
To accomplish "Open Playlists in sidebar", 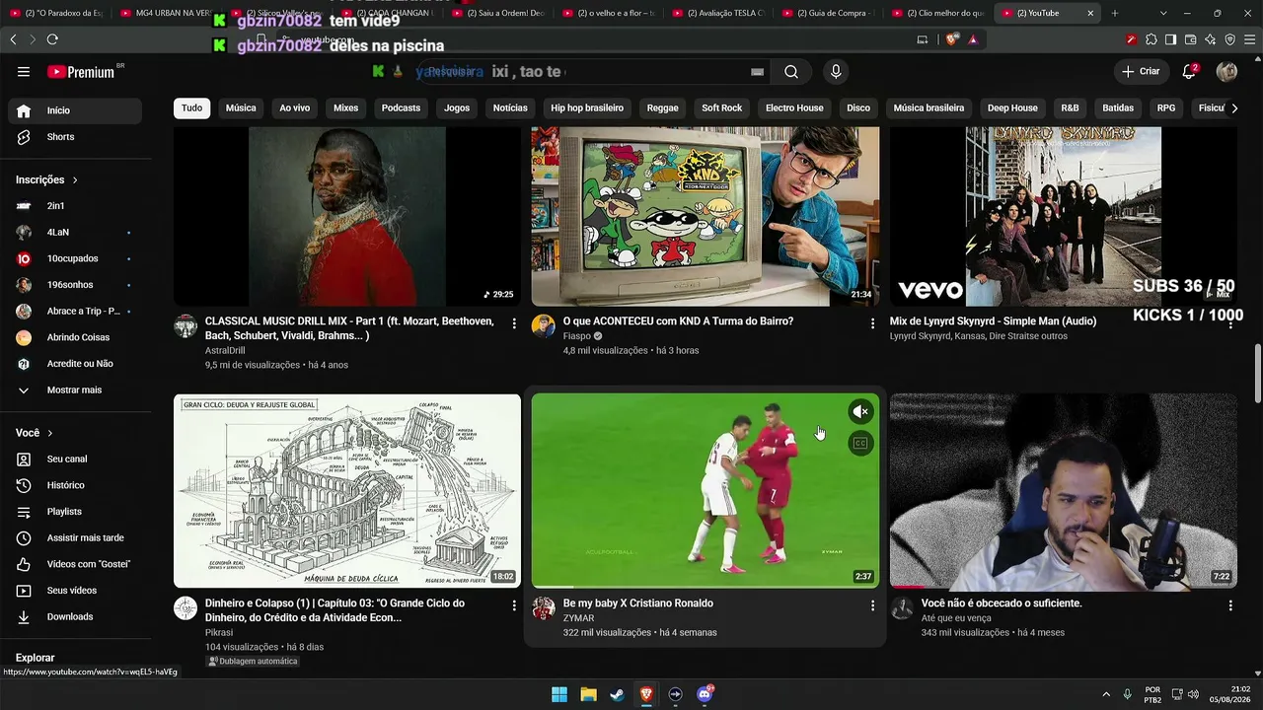I will pos(75,512).
